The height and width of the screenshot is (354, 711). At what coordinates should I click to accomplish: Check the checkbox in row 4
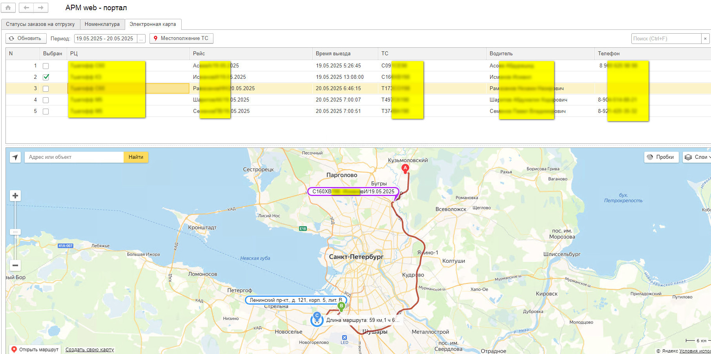coord(46,100)
